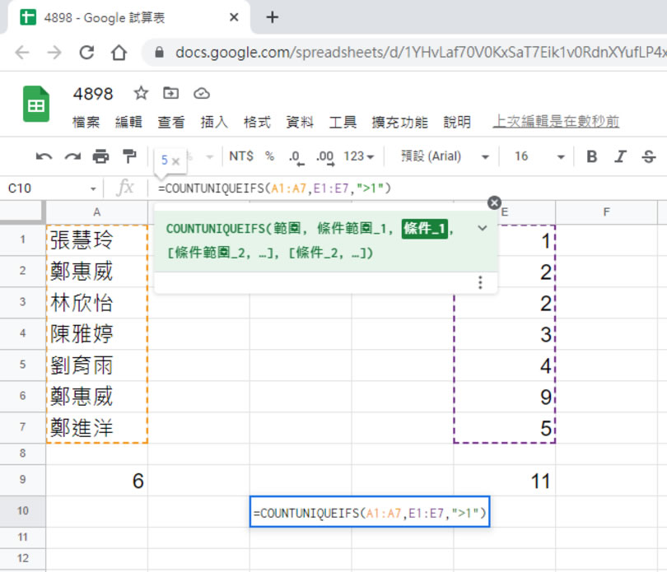Open the font size 16 dropdown
667x572 pixels.
point(539,156)
